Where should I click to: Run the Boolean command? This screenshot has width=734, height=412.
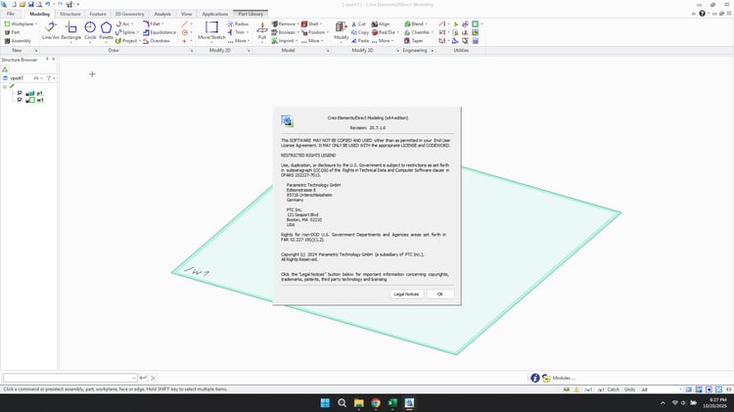285,32
